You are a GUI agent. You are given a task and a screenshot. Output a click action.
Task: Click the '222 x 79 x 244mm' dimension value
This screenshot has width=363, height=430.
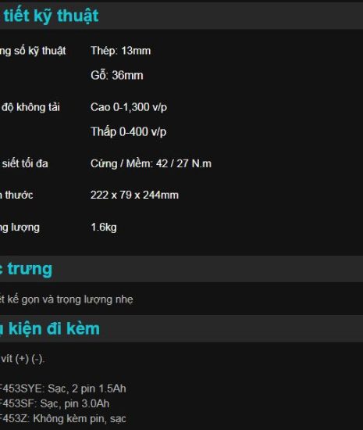(x=134, y=195)
